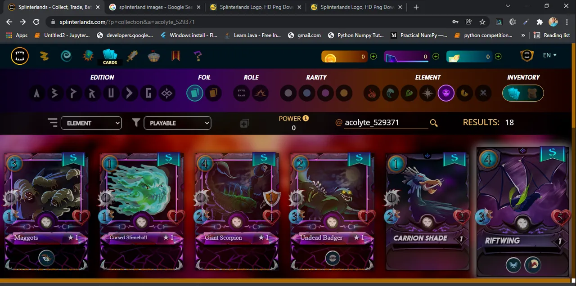Toggle the death skull element filter
The width and height of the screenshot is (576, 286).
coord(446,94)
